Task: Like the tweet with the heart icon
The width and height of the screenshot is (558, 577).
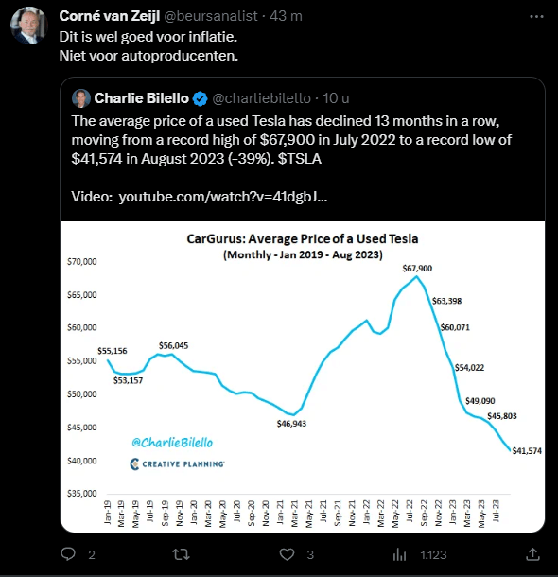Action: tap(287, 554)
